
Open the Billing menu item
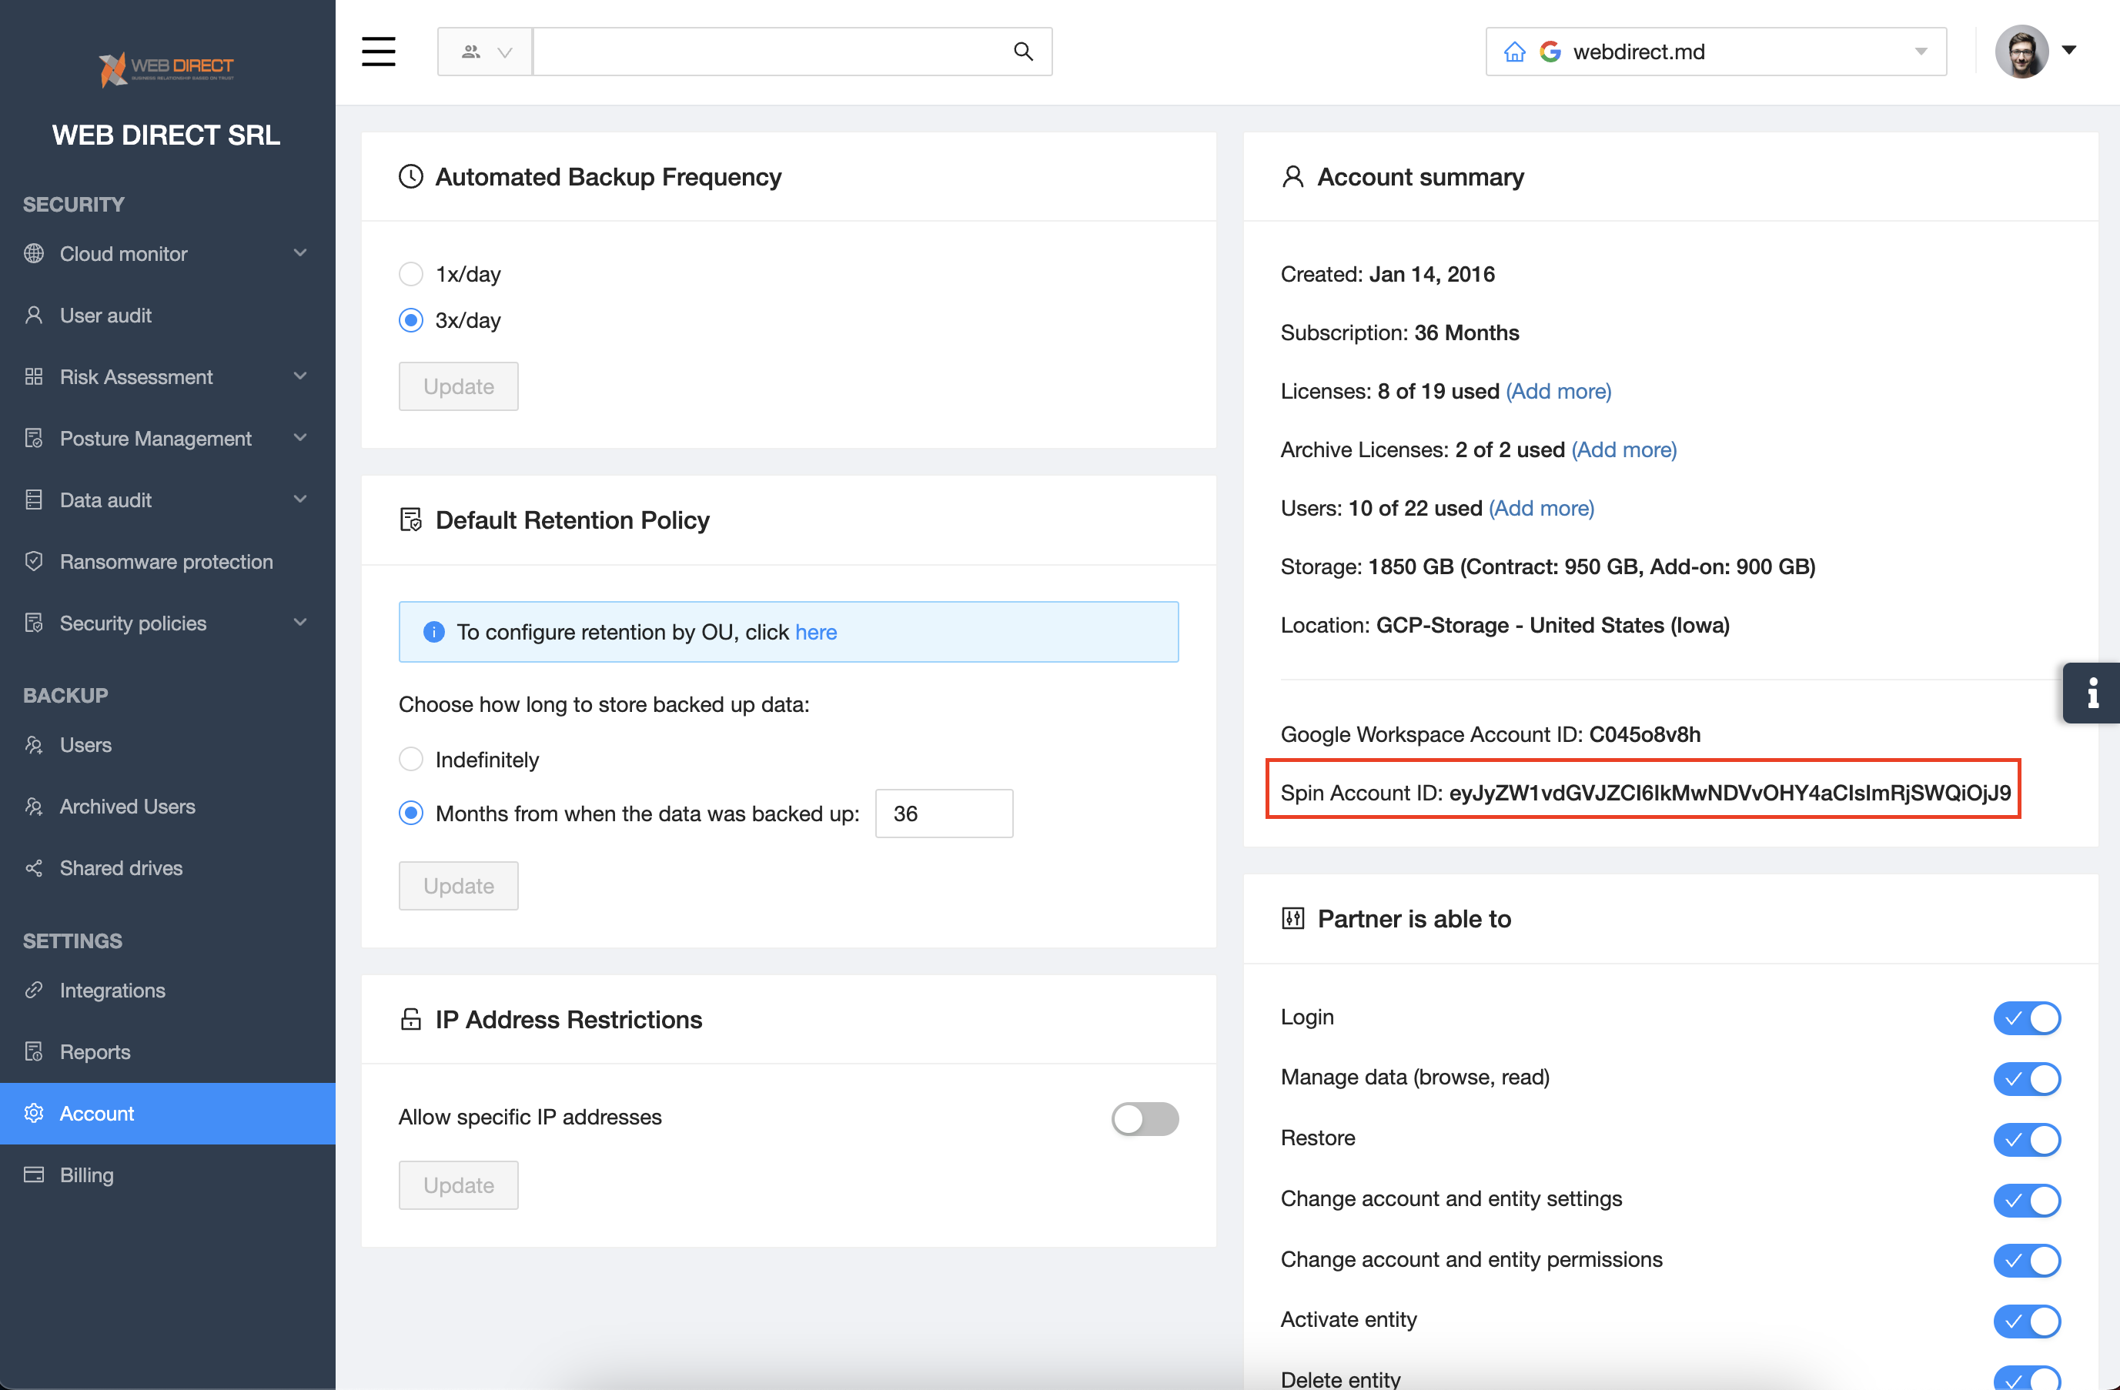coord(86,1175)
